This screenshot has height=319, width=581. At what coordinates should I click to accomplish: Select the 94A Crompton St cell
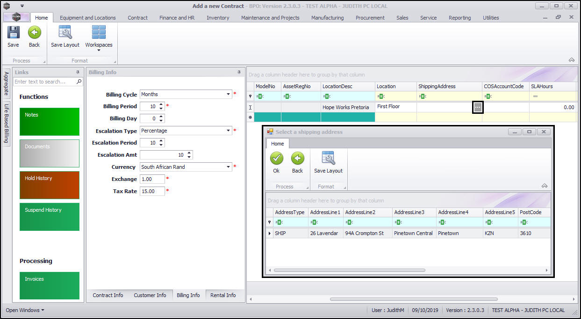click(x=368, y=233)
